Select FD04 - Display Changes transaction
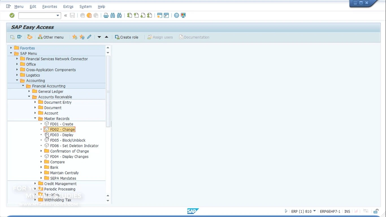Image resolution: width=386 pixels, height=217 pixels. tap(69, 157)
